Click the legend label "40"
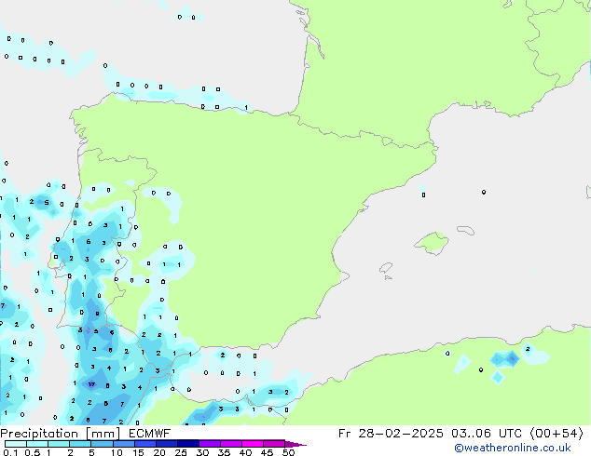This screenshot has height=456, width=591. (x=245, y=452)
